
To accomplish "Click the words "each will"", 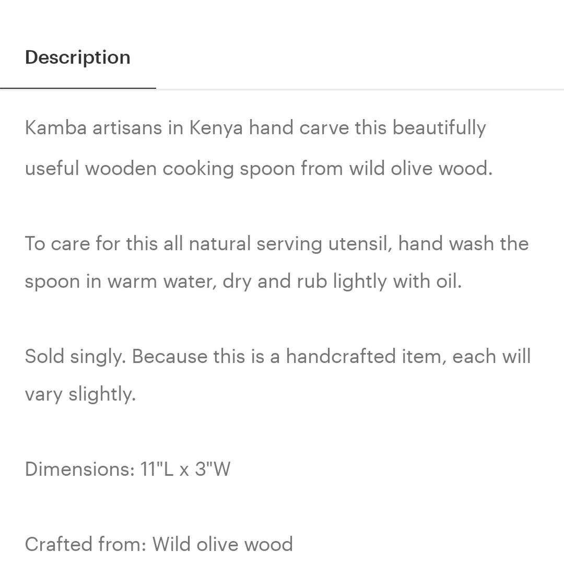I will (491, 357).
